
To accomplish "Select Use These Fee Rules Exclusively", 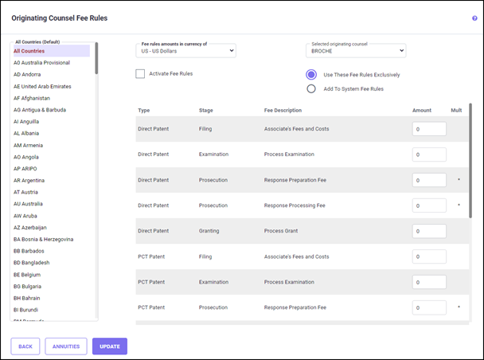I will click(311, 74).
